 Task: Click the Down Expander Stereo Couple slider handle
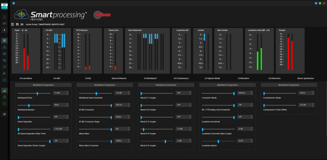coord(50,141)
